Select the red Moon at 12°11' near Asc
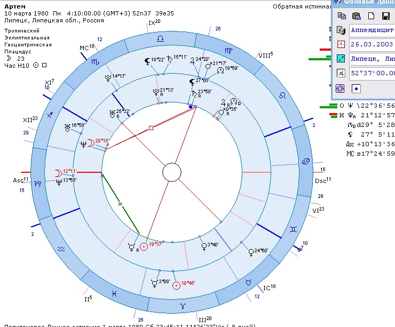This screenshot has height=327, width=395. 58,172
